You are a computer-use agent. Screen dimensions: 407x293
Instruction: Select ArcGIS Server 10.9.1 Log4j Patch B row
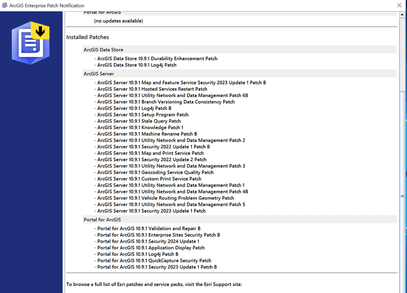[133, 108]
